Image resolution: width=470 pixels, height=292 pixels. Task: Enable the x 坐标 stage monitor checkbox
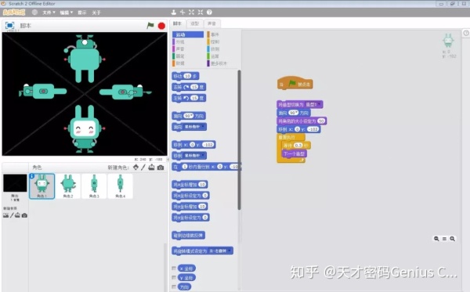[x=174, y=268]
